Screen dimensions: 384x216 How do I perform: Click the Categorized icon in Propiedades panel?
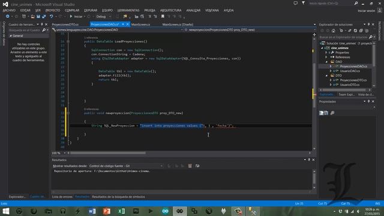click(322, 113)
